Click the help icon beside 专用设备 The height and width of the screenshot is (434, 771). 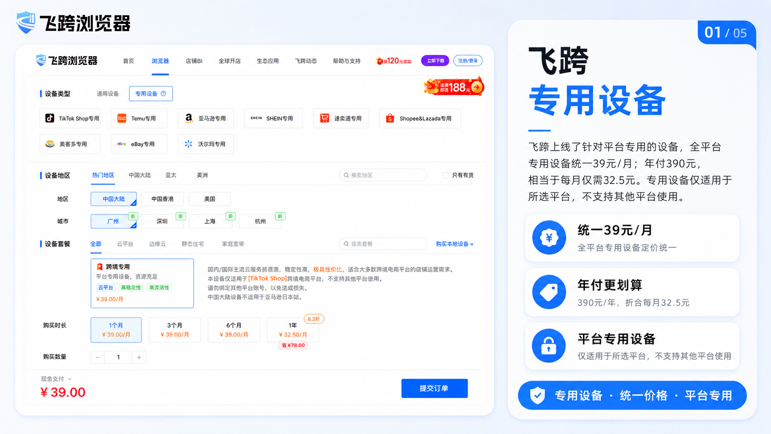coord(163,94)
